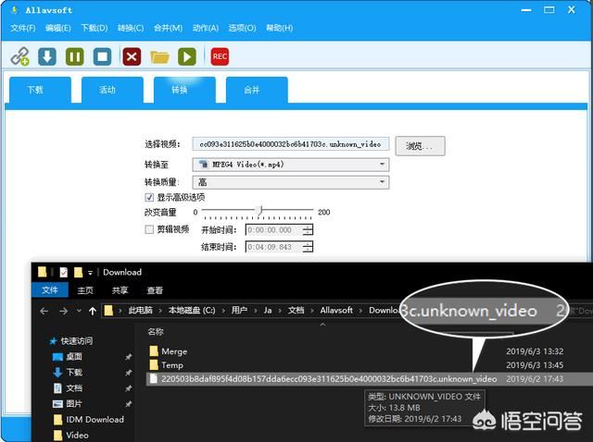Adjust the 改变音量 volume slider
This screenshot has height=442, width=593.
pos(258,212)
